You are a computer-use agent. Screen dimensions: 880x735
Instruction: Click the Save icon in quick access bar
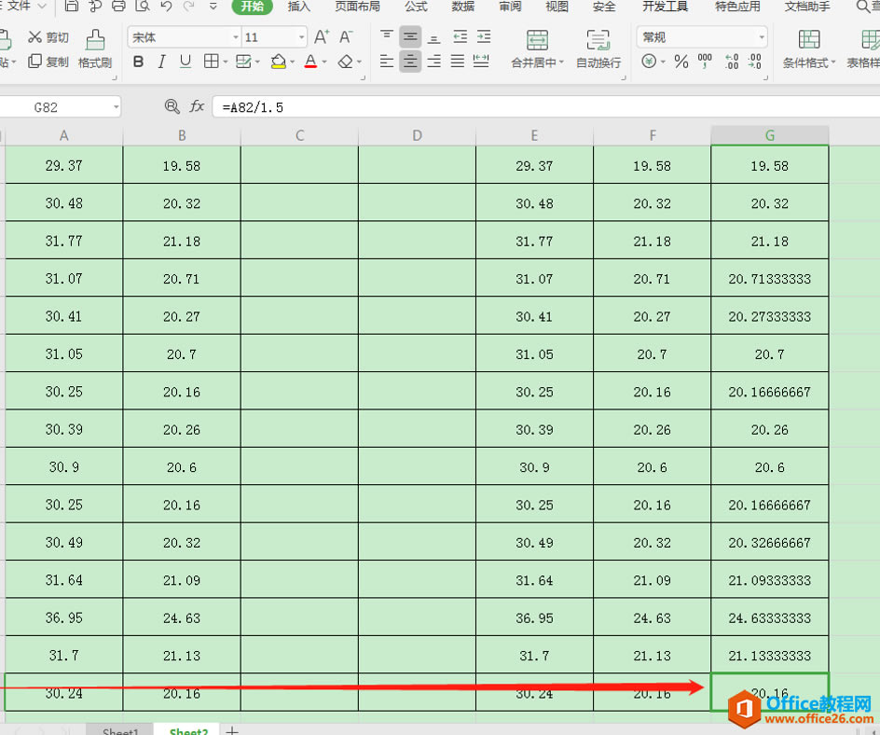coord(71,6)
